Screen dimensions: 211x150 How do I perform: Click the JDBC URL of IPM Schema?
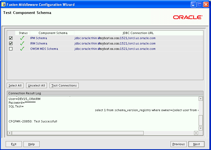coord(115,38)
